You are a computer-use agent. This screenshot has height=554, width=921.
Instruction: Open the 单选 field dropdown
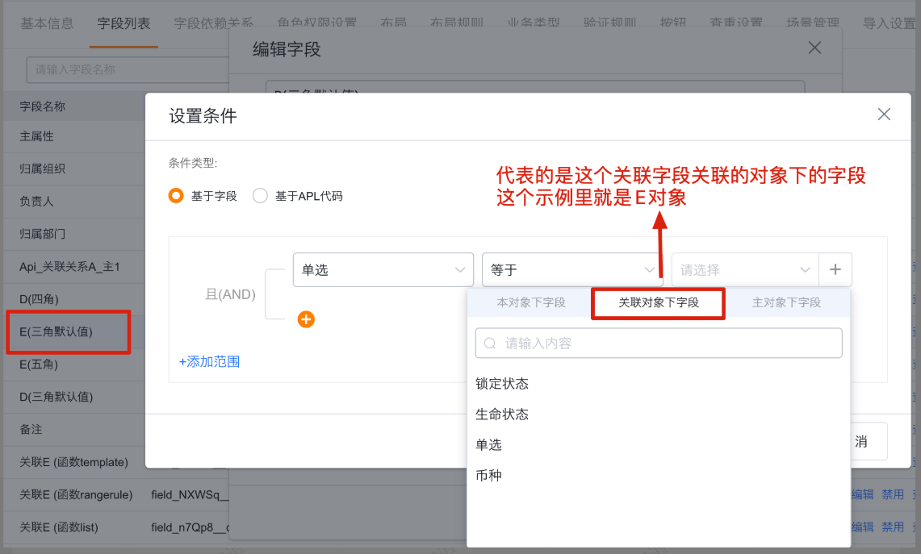tap(383, 269)
